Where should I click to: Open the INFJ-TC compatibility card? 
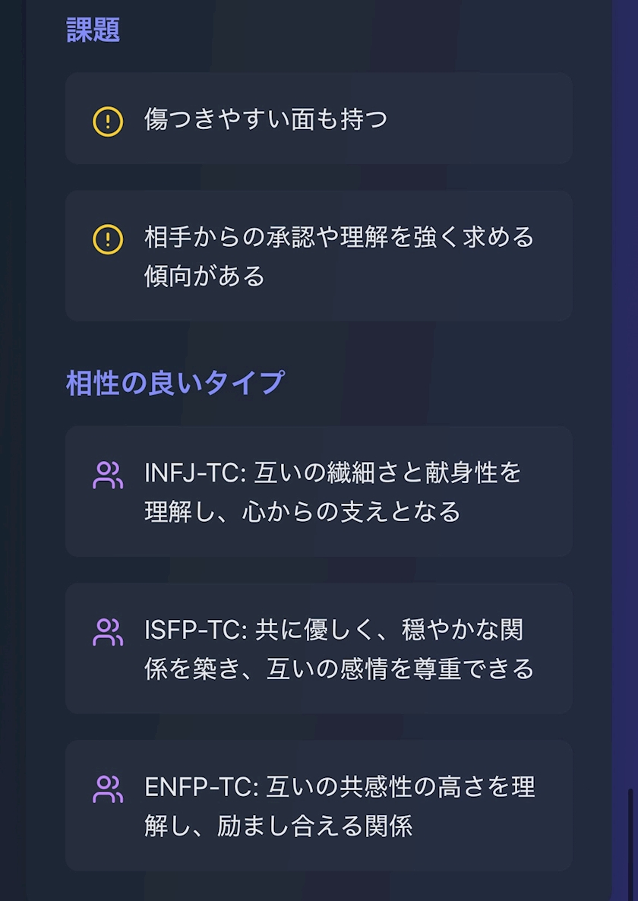[x=319, y=492]
